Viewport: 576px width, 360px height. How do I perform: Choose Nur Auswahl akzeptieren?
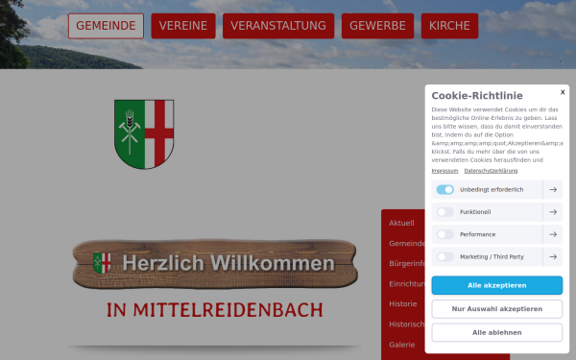point(496,309)
